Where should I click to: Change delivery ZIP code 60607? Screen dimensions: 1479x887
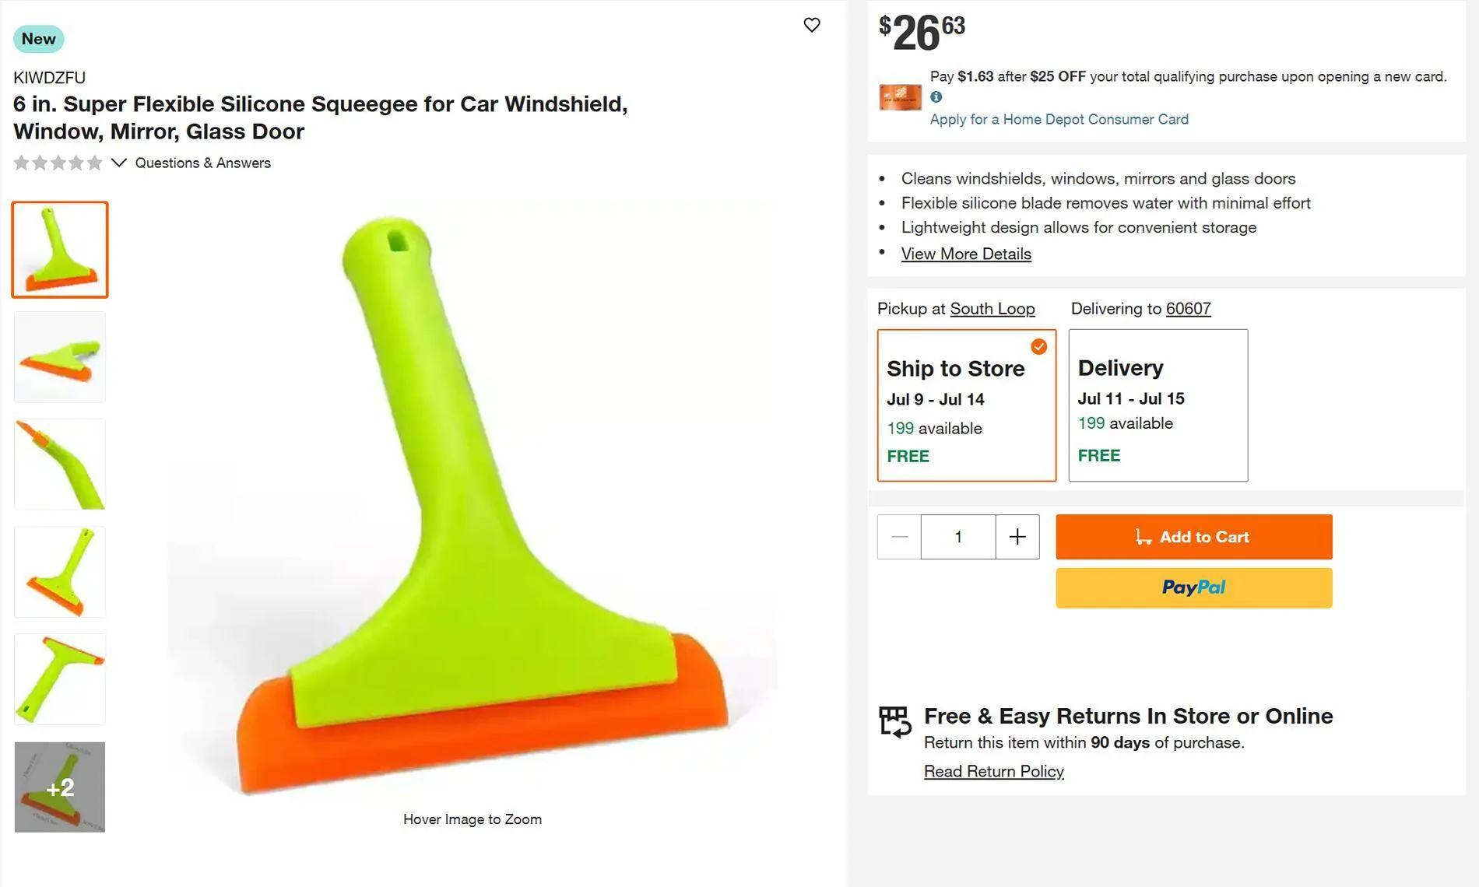click(x=1188, y=309)
